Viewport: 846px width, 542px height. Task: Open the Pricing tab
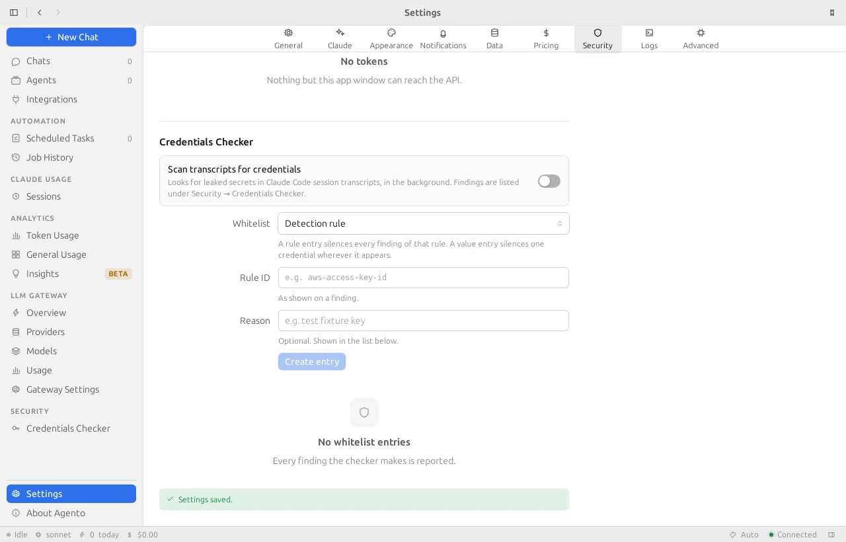[x=546, y=39]
